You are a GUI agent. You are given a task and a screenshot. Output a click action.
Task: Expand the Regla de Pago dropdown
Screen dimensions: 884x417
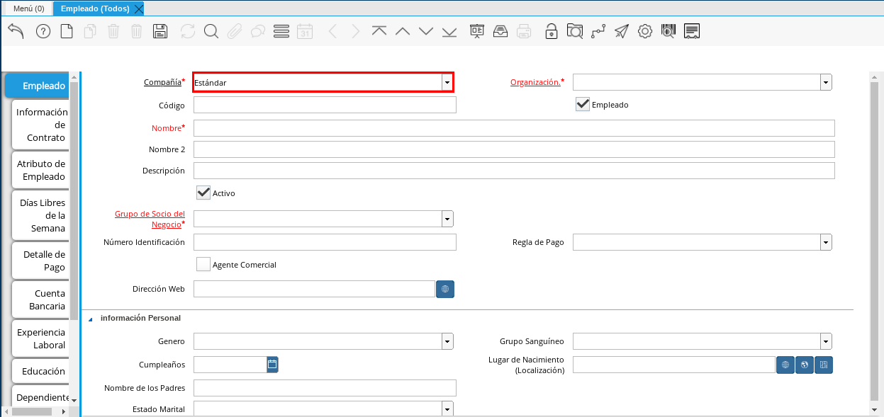click(826, 243)
